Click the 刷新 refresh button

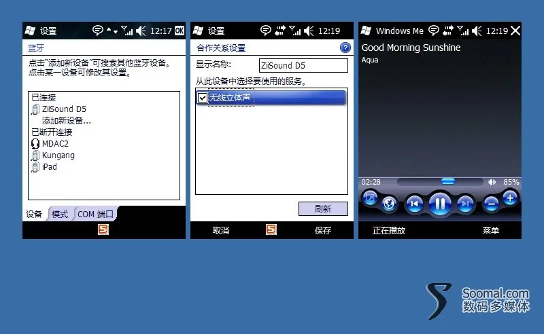coord(323,208)
